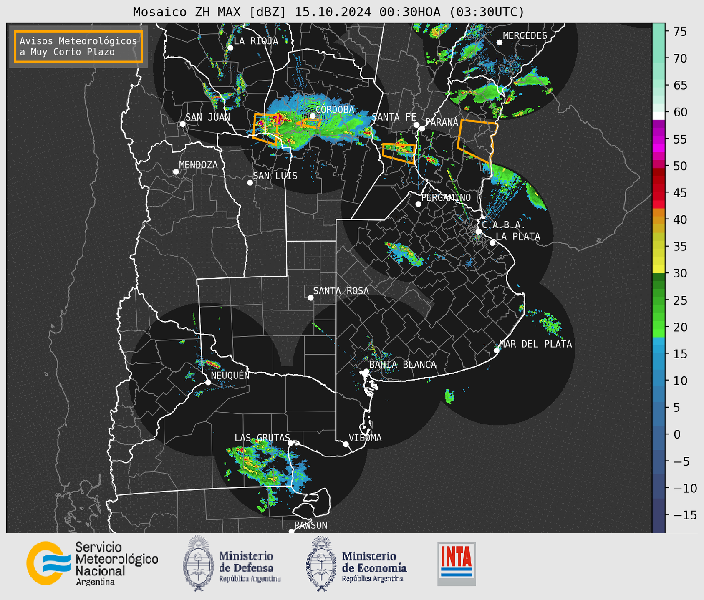Click the NEUQUÉN city label

point(230,376)
